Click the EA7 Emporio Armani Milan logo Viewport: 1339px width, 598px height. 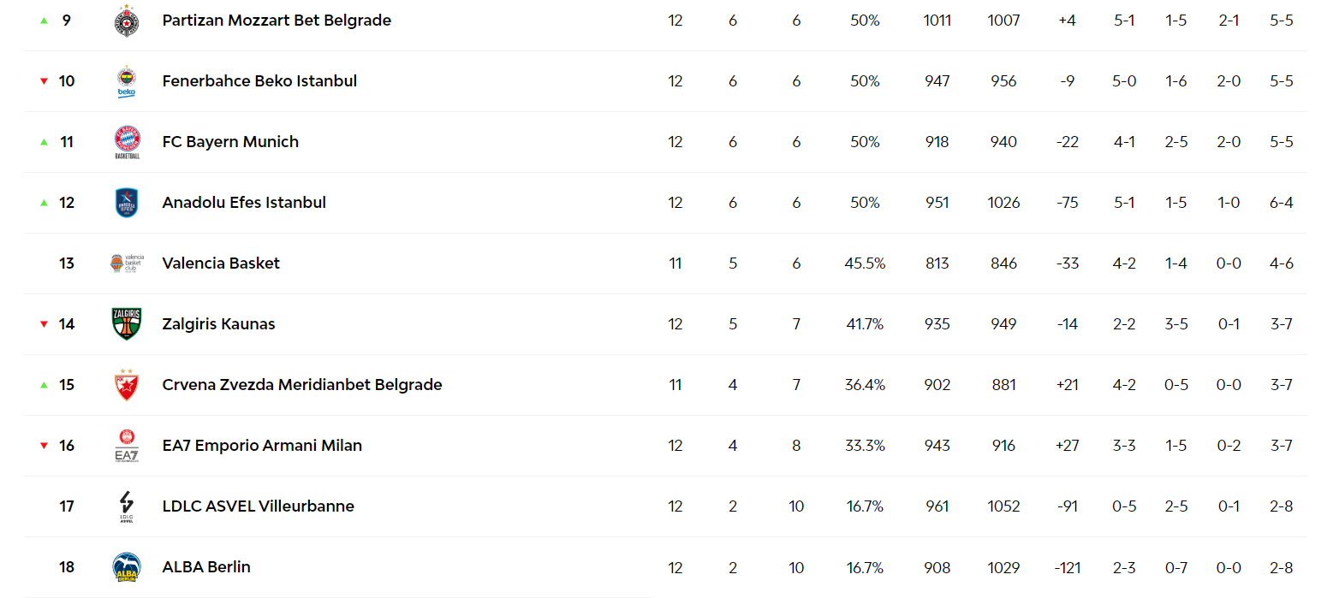(127, 446)
